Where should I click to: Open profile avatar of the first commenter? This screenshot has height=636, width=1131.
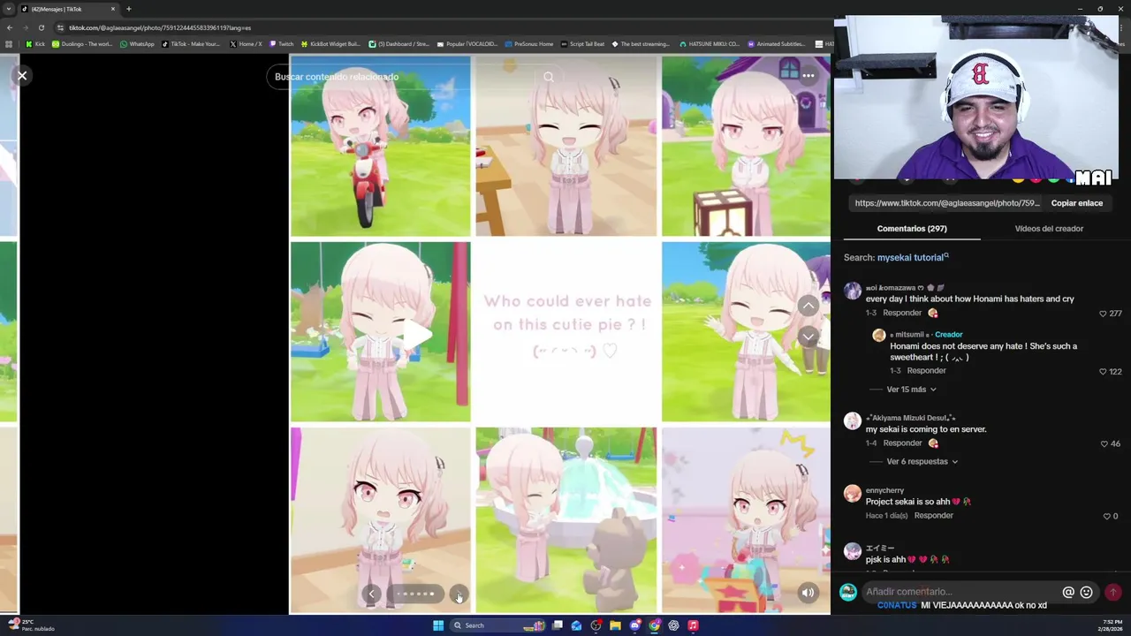(852, 291)
